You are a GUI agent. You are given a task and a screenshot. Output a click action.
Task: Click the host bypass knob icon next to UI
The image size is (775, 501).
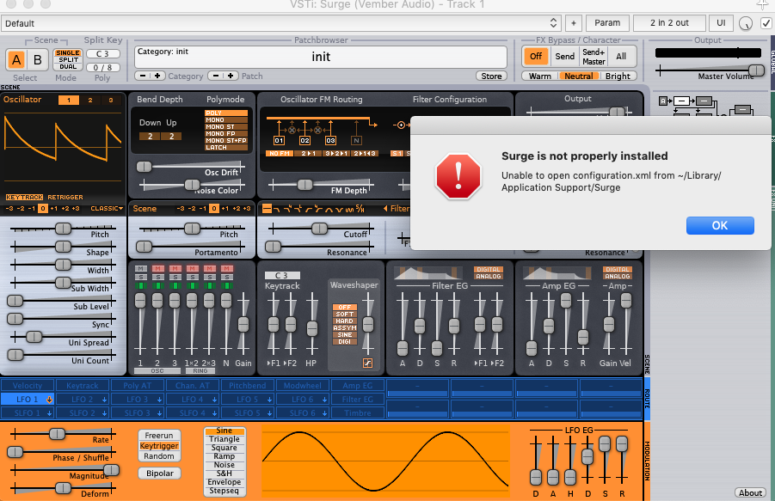746,23
